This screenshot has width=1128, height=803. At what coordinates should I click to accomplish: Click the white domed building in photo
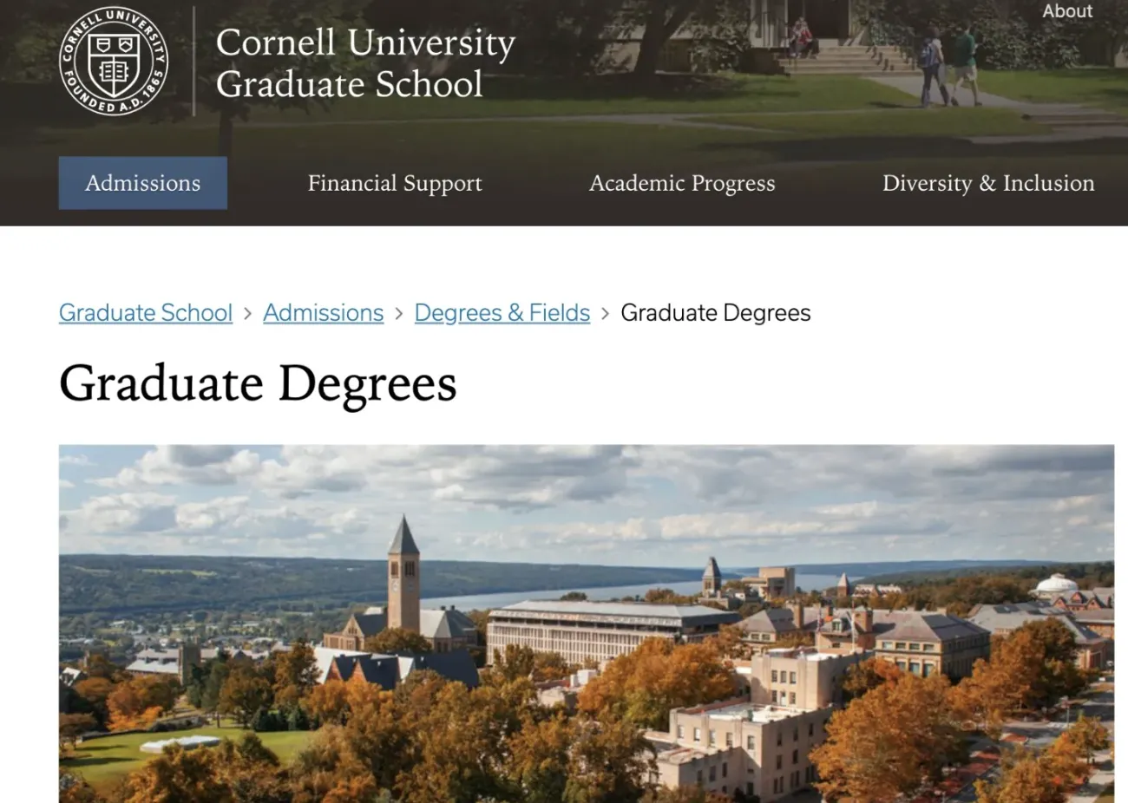[1056, 584]
